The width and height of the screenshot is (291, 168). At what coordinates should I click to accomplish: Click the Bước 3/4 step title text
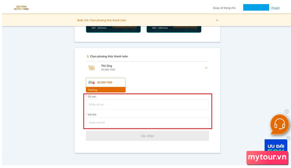point(102,20)
